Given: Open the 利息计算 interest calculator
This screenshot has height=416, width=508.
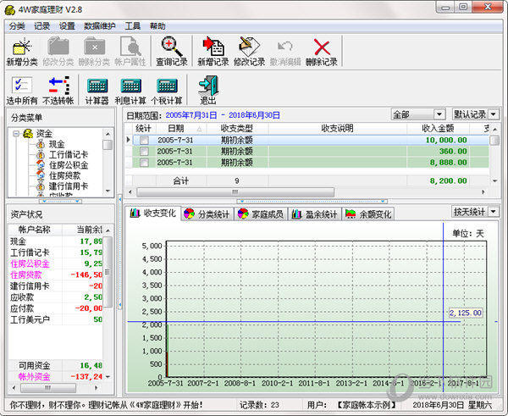Looking at the screenshot, I should tap(131, 88).
